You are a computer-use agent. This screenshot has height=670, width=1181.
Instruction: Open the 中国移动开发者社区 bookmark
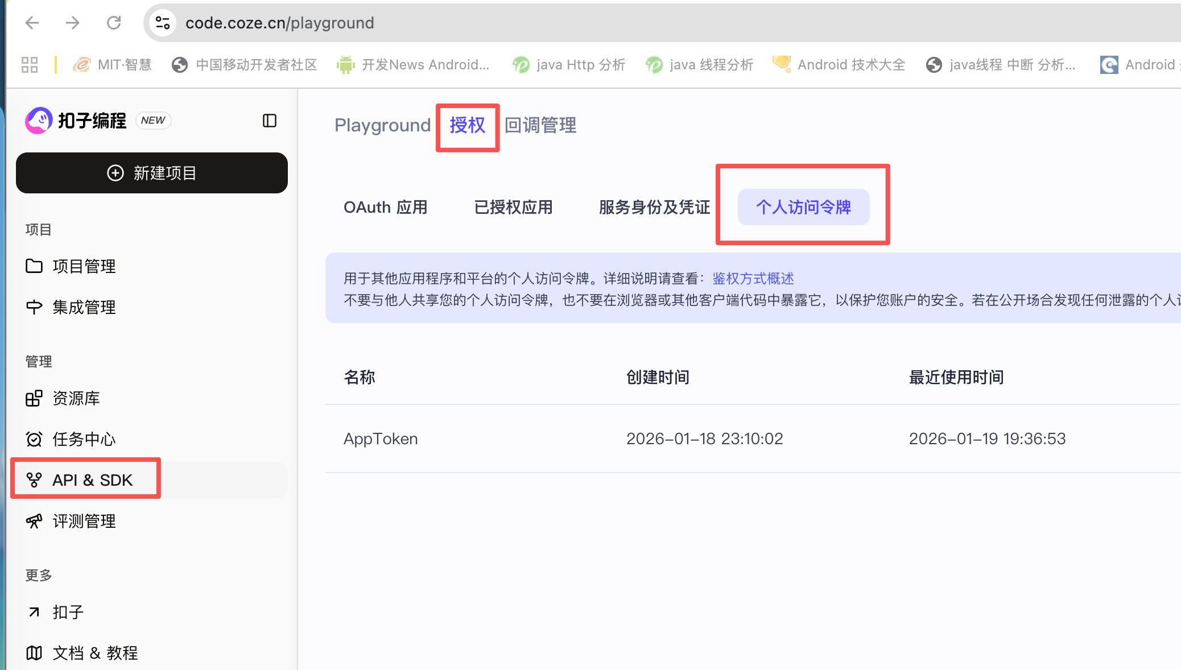click(x=245, y=64)
